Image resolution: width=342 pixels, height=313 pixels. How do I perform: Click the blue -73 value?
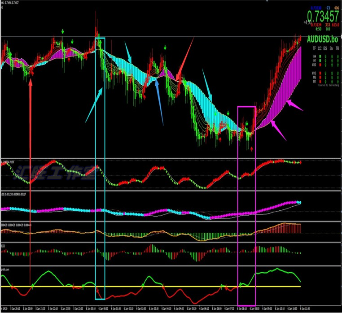tap(328, 8)
